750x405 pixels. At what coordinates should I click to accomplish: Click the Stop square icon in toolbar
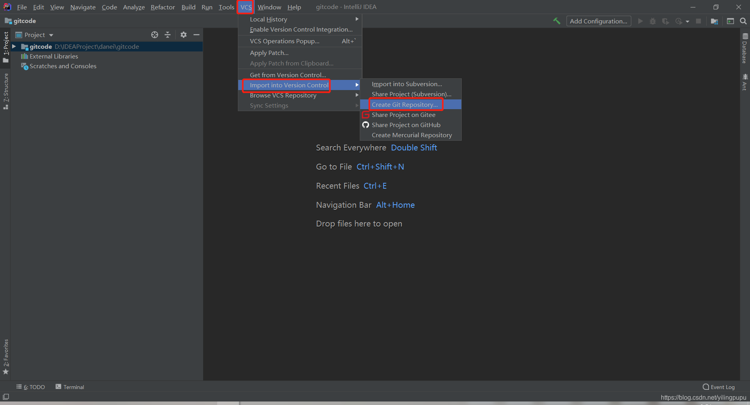tap(698, 21)
